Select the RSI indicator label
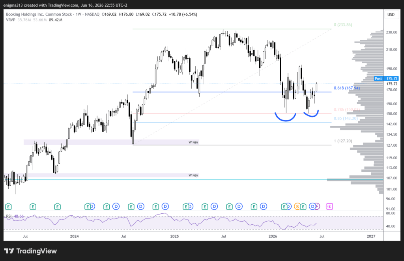This screenshot has height=261, width=404. click(x=9, y=216)
